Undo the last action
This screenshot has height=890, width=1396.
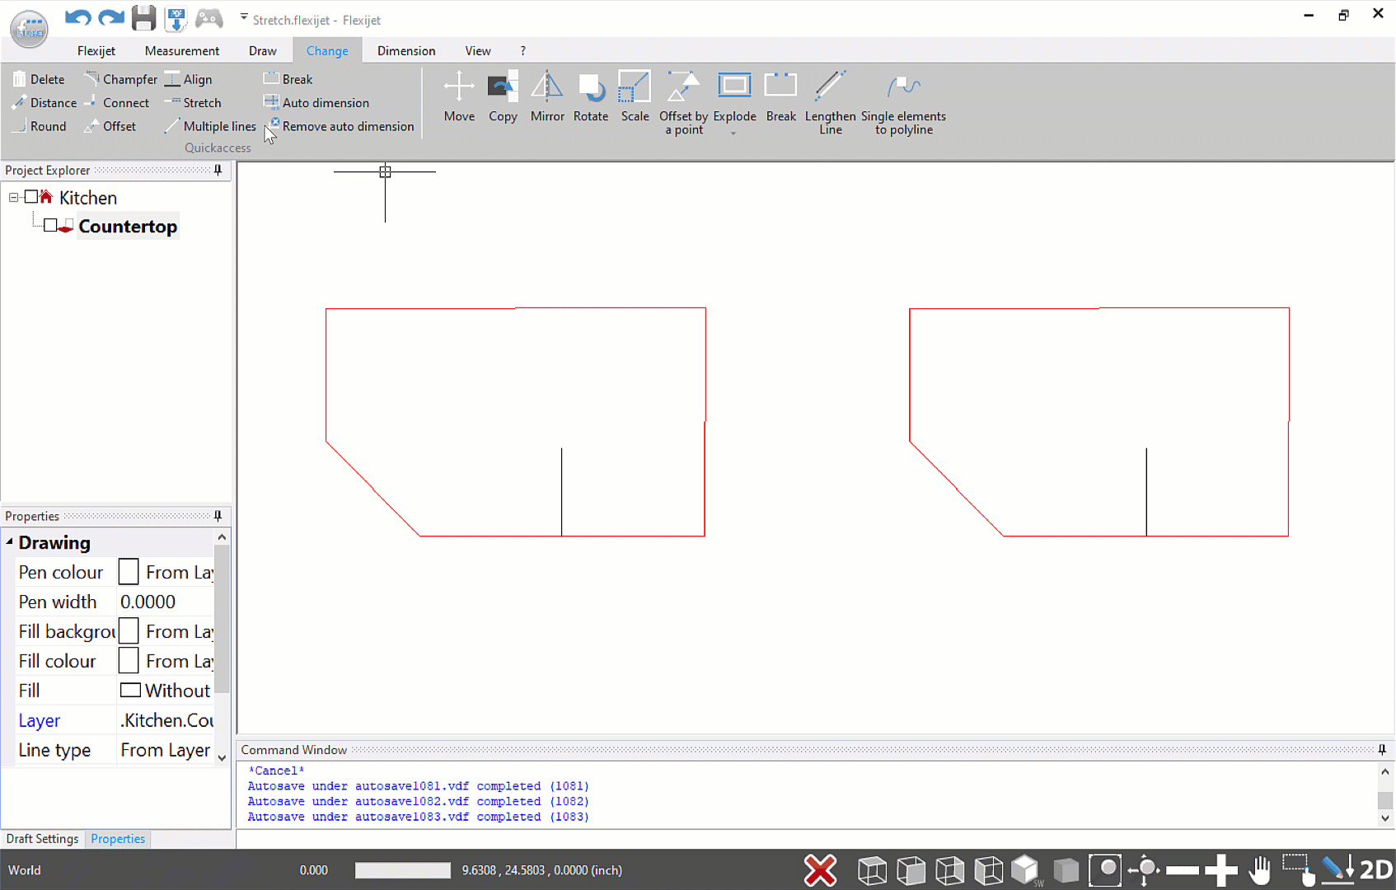tap(77, 18)
